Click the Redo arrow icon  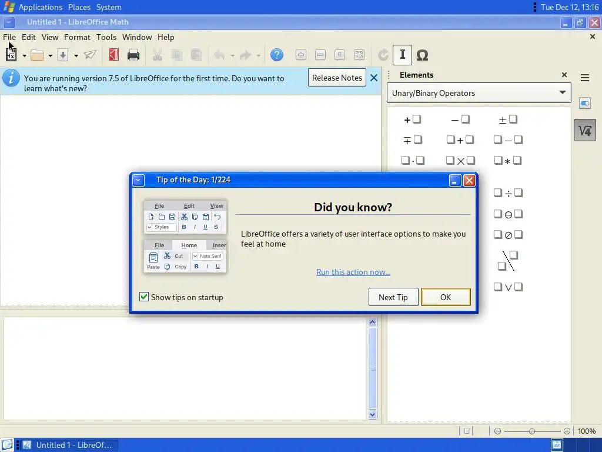[x=245, y=55]
